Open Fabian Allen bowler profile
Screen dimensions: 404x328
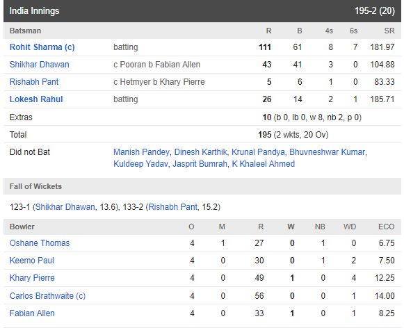pyautogui.click(x=32, y=313)
